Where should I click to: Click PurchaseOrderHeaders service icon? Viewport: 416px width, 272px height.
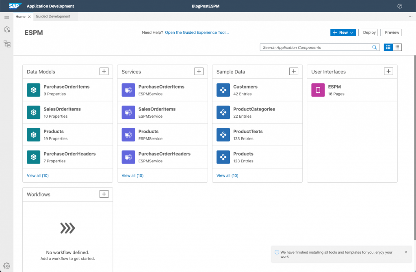point(128,157)
